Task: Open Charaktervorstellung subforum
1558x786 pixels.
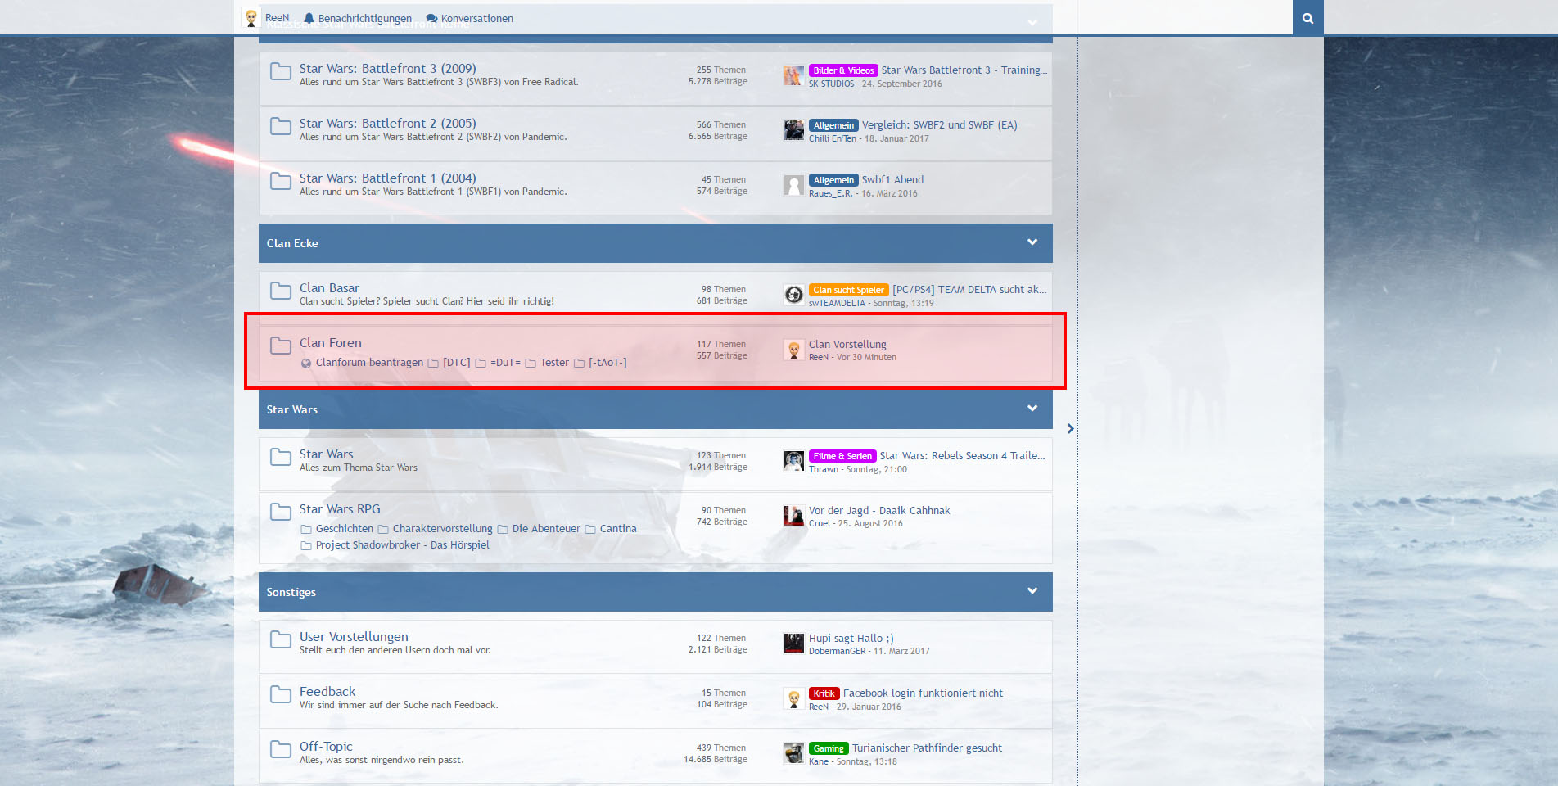Action: tap(443, 529)
